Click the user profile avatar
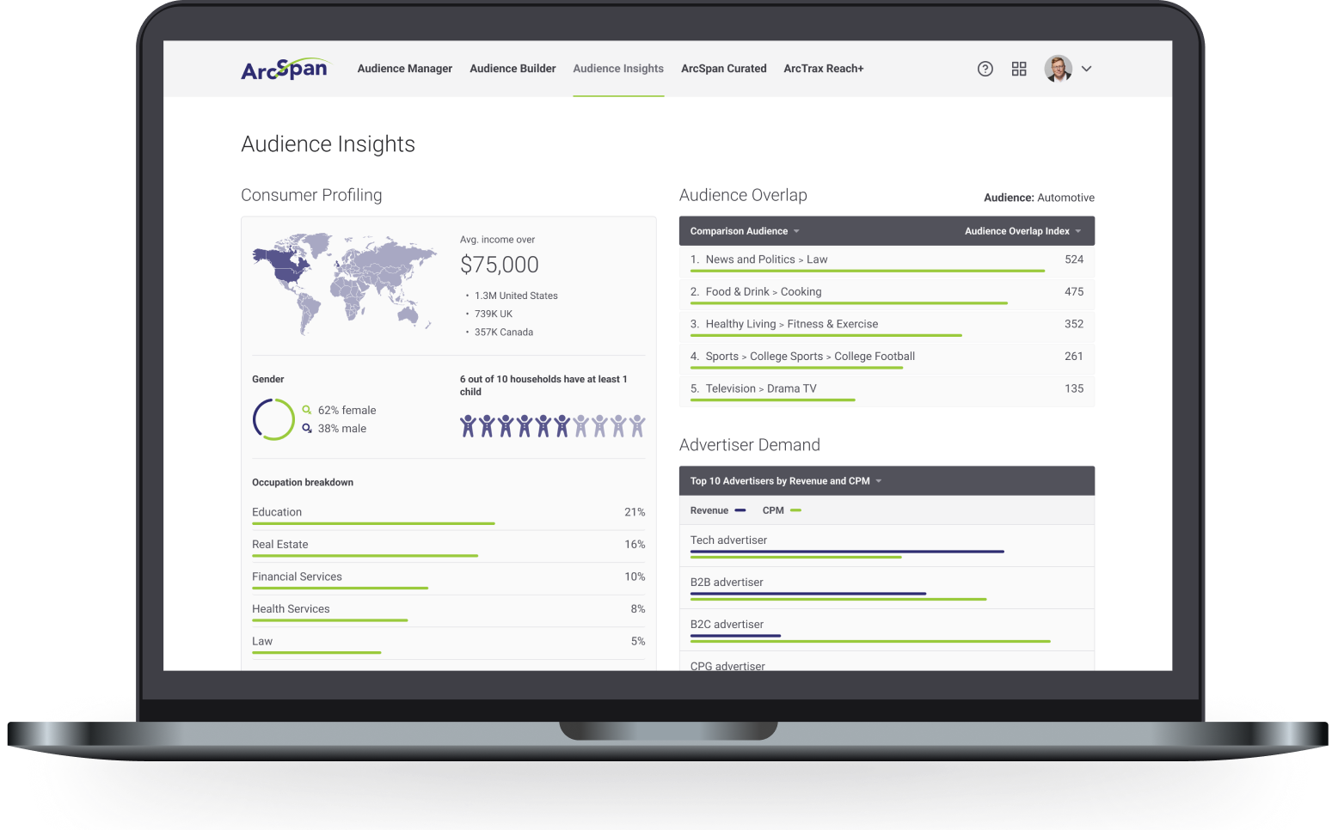Viewport: 1338px width, 830px height. [x=1059, y=69]
